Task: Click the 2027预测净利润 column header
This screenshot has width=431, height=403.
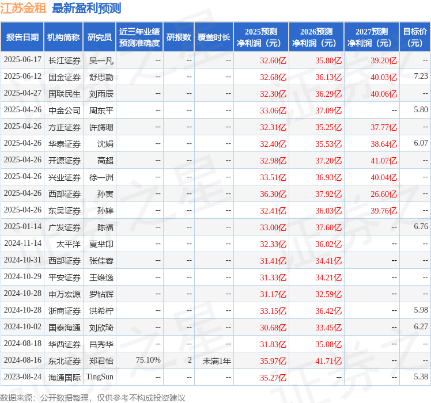Action: click(x=372, y=37)
